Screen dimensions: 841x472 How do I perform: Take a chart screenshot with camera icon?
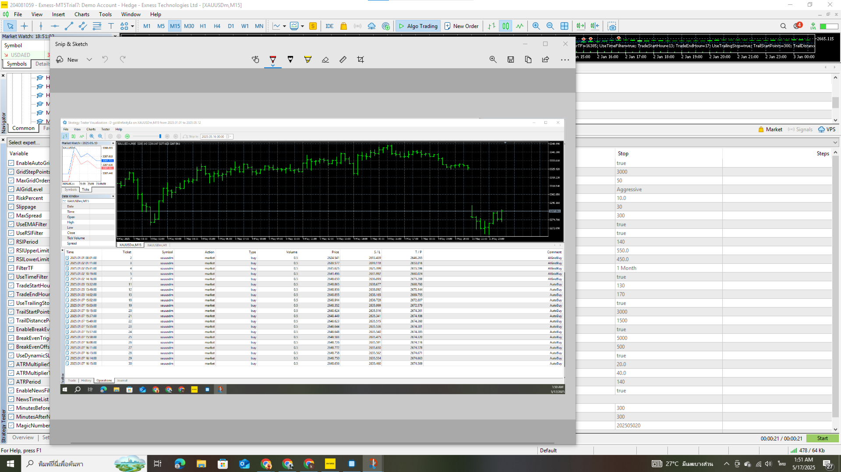pyautogui.click(x=612, y=26)
